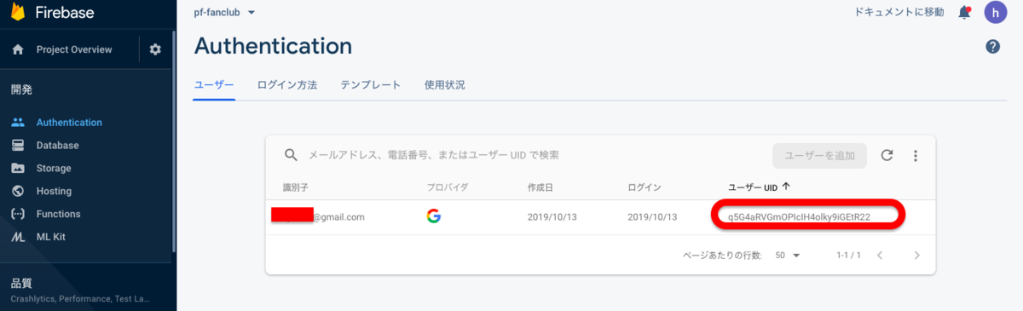
Task: Open the pf-fanclub project dropdown
Action: pos(224,12)
